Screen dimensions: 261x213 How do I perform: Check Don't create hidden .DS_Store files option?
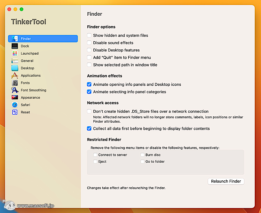pos(89,111)
